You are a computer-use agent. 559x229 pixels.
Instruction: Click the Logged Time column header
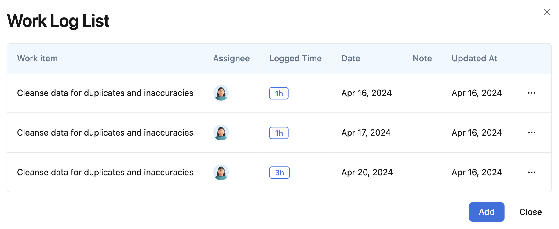coord(295,58)
